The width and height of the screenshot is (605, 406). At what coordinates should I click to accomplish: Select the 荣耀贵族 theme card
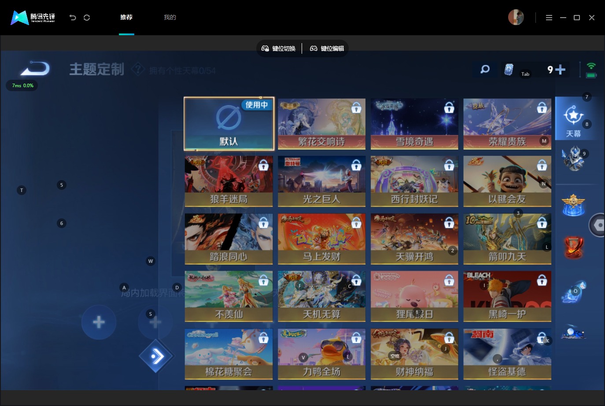click(507, 124)
